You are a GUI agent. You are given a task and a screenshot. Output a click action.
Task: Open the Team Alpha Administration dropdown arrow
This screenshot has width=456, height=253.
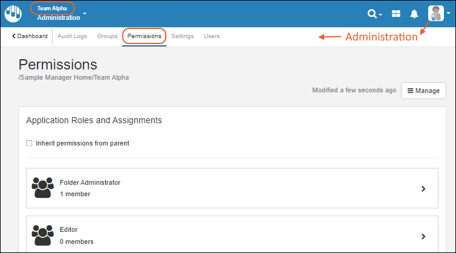(x=85, y=13)
